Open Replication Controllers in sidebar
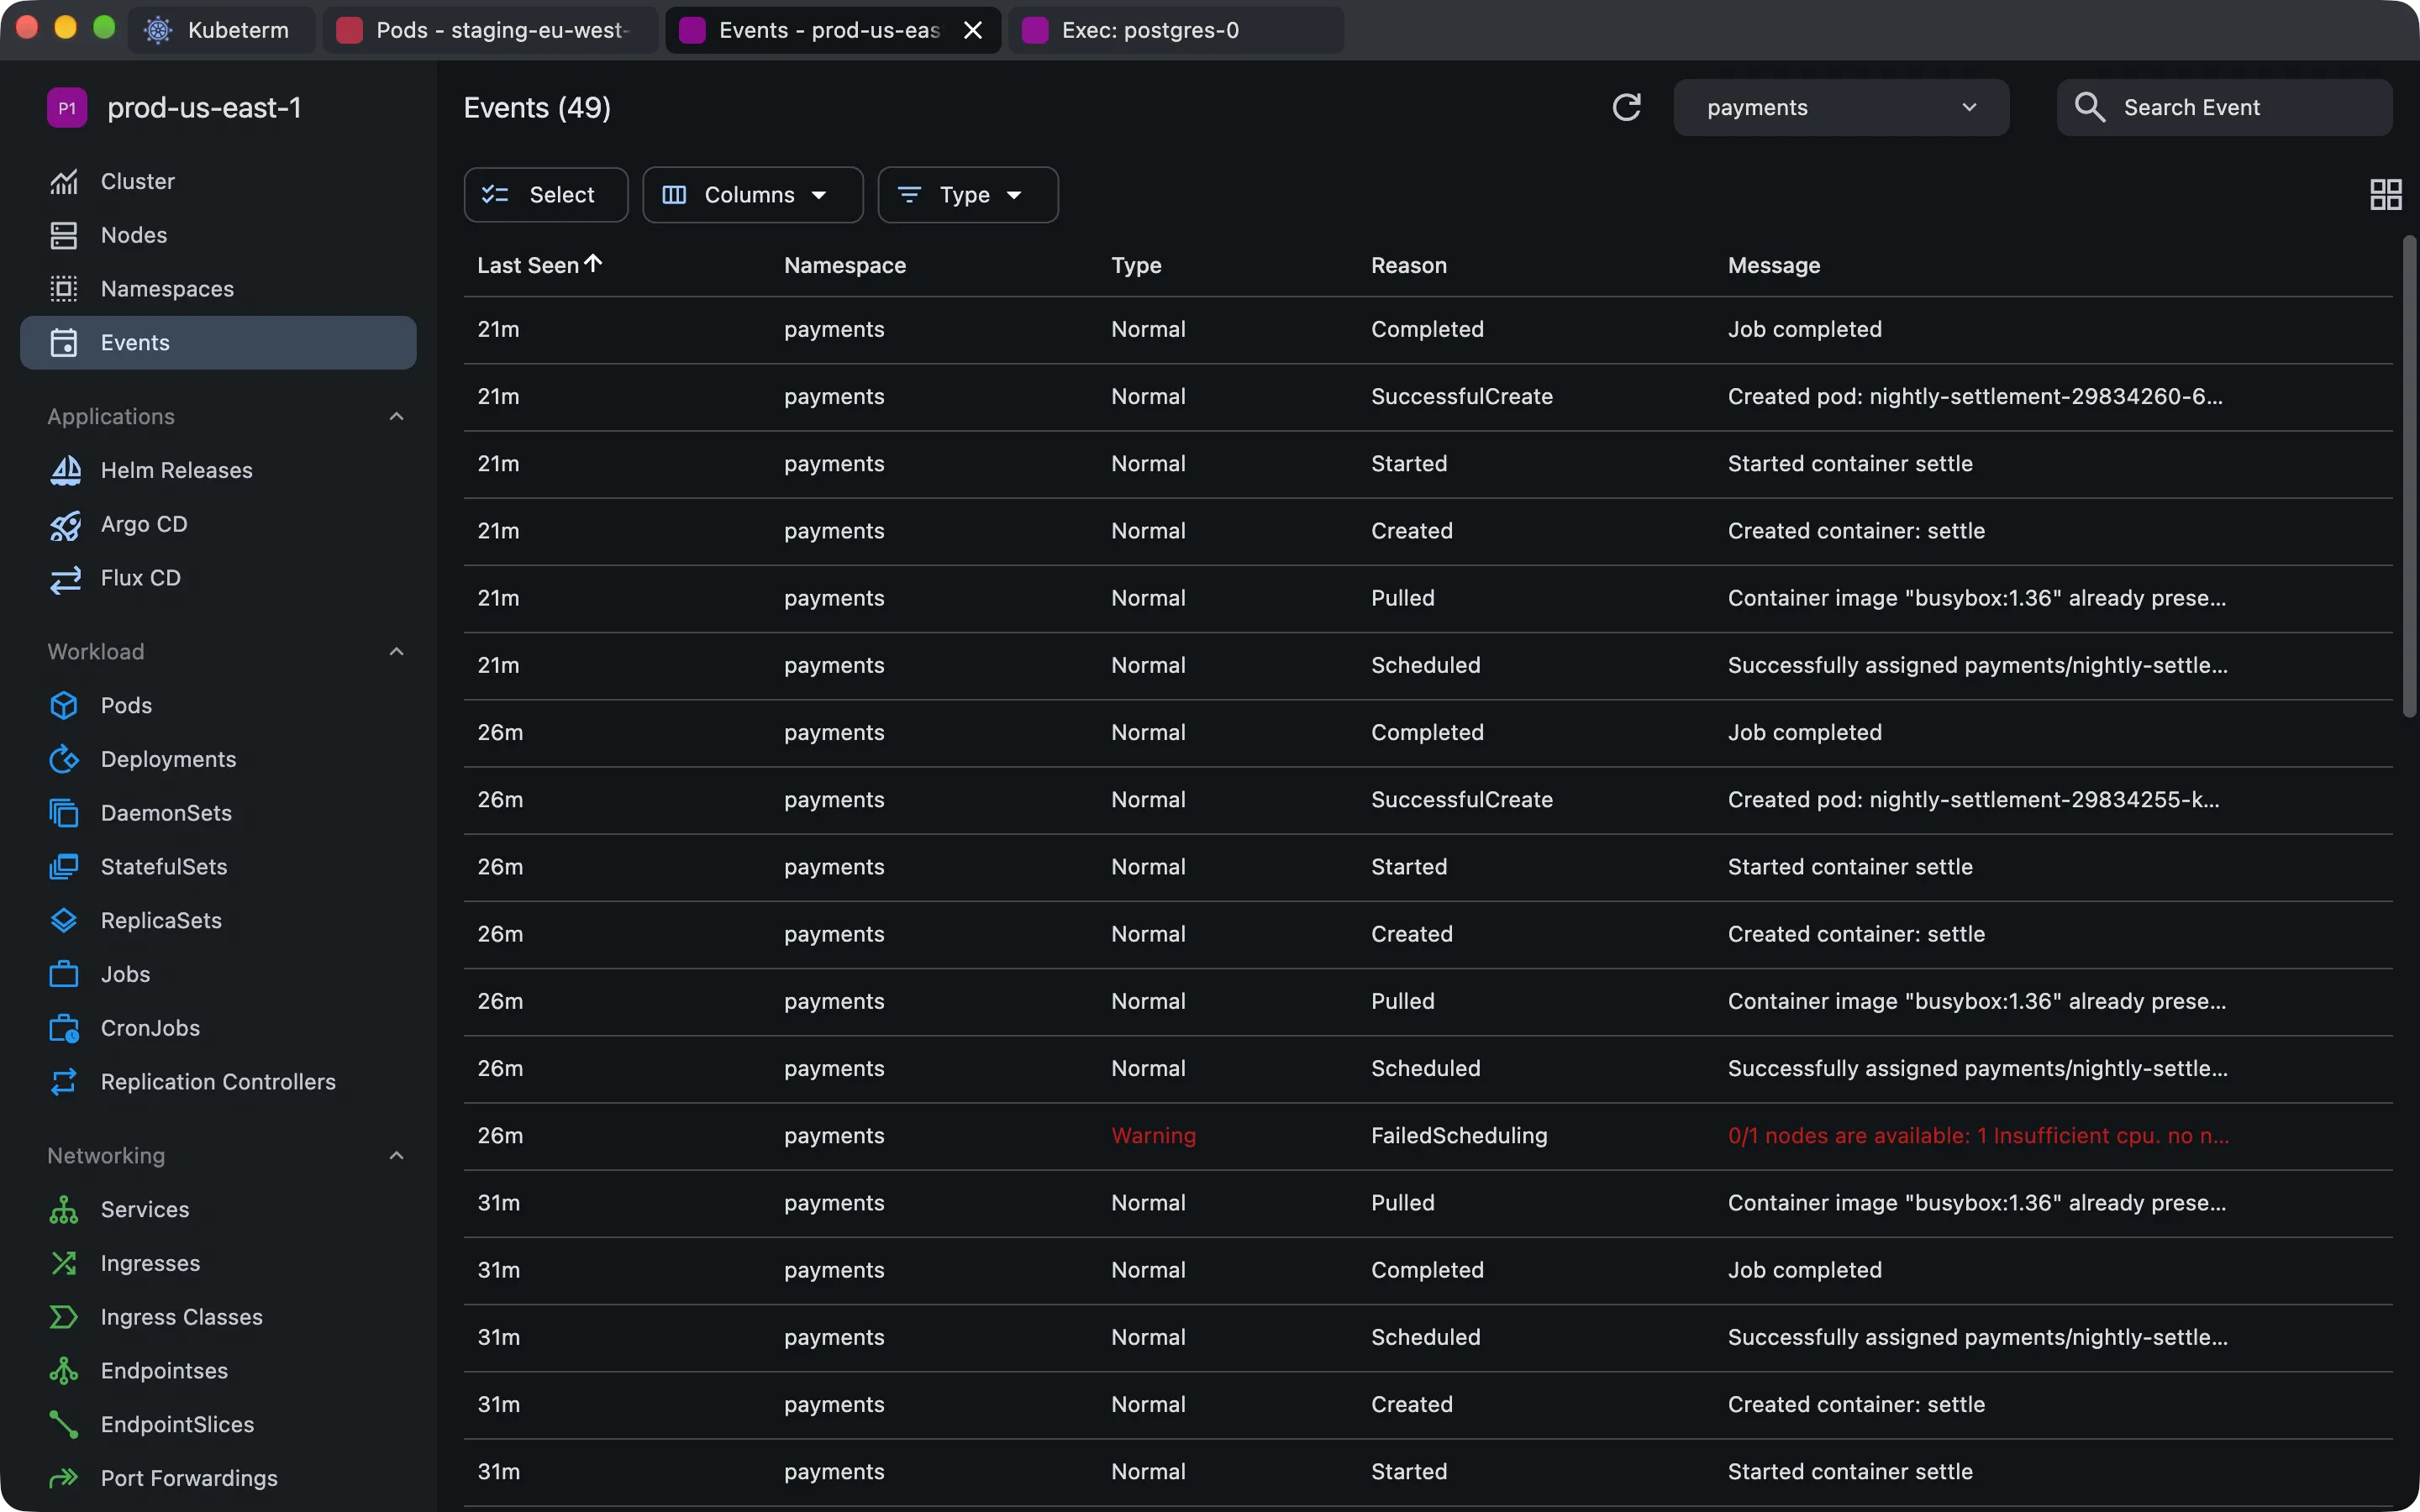The image size is (2420, 1512). click(x=218, y=1082)
